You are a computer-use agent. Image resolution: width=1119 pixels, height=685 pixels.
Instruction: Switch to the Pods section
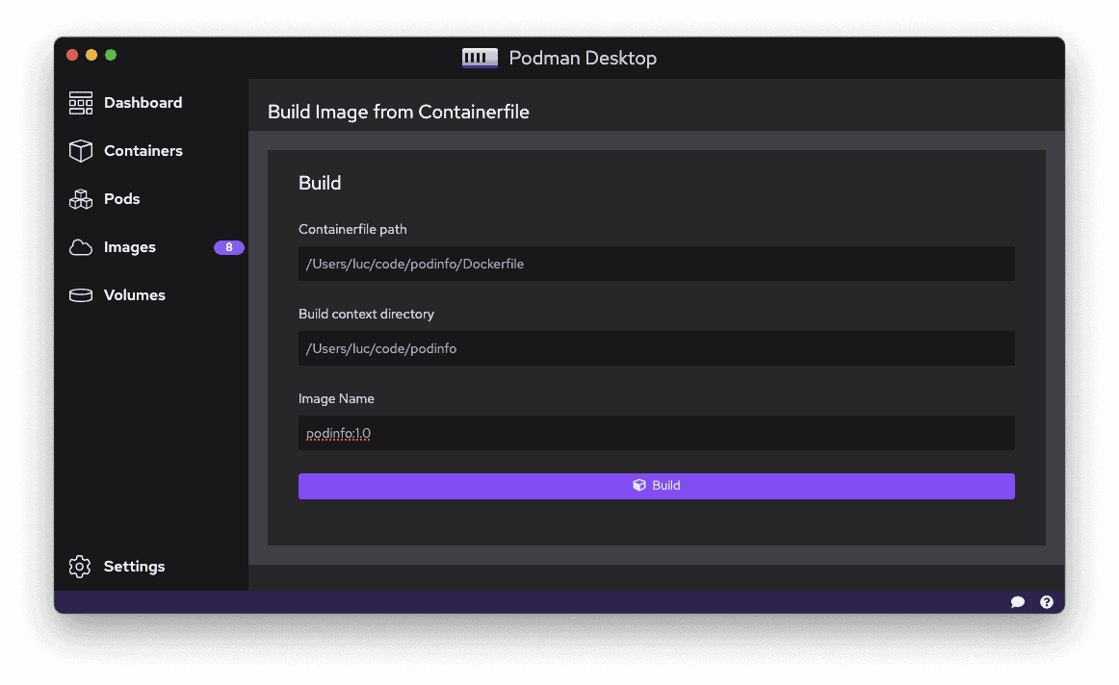tap(122, 199)
